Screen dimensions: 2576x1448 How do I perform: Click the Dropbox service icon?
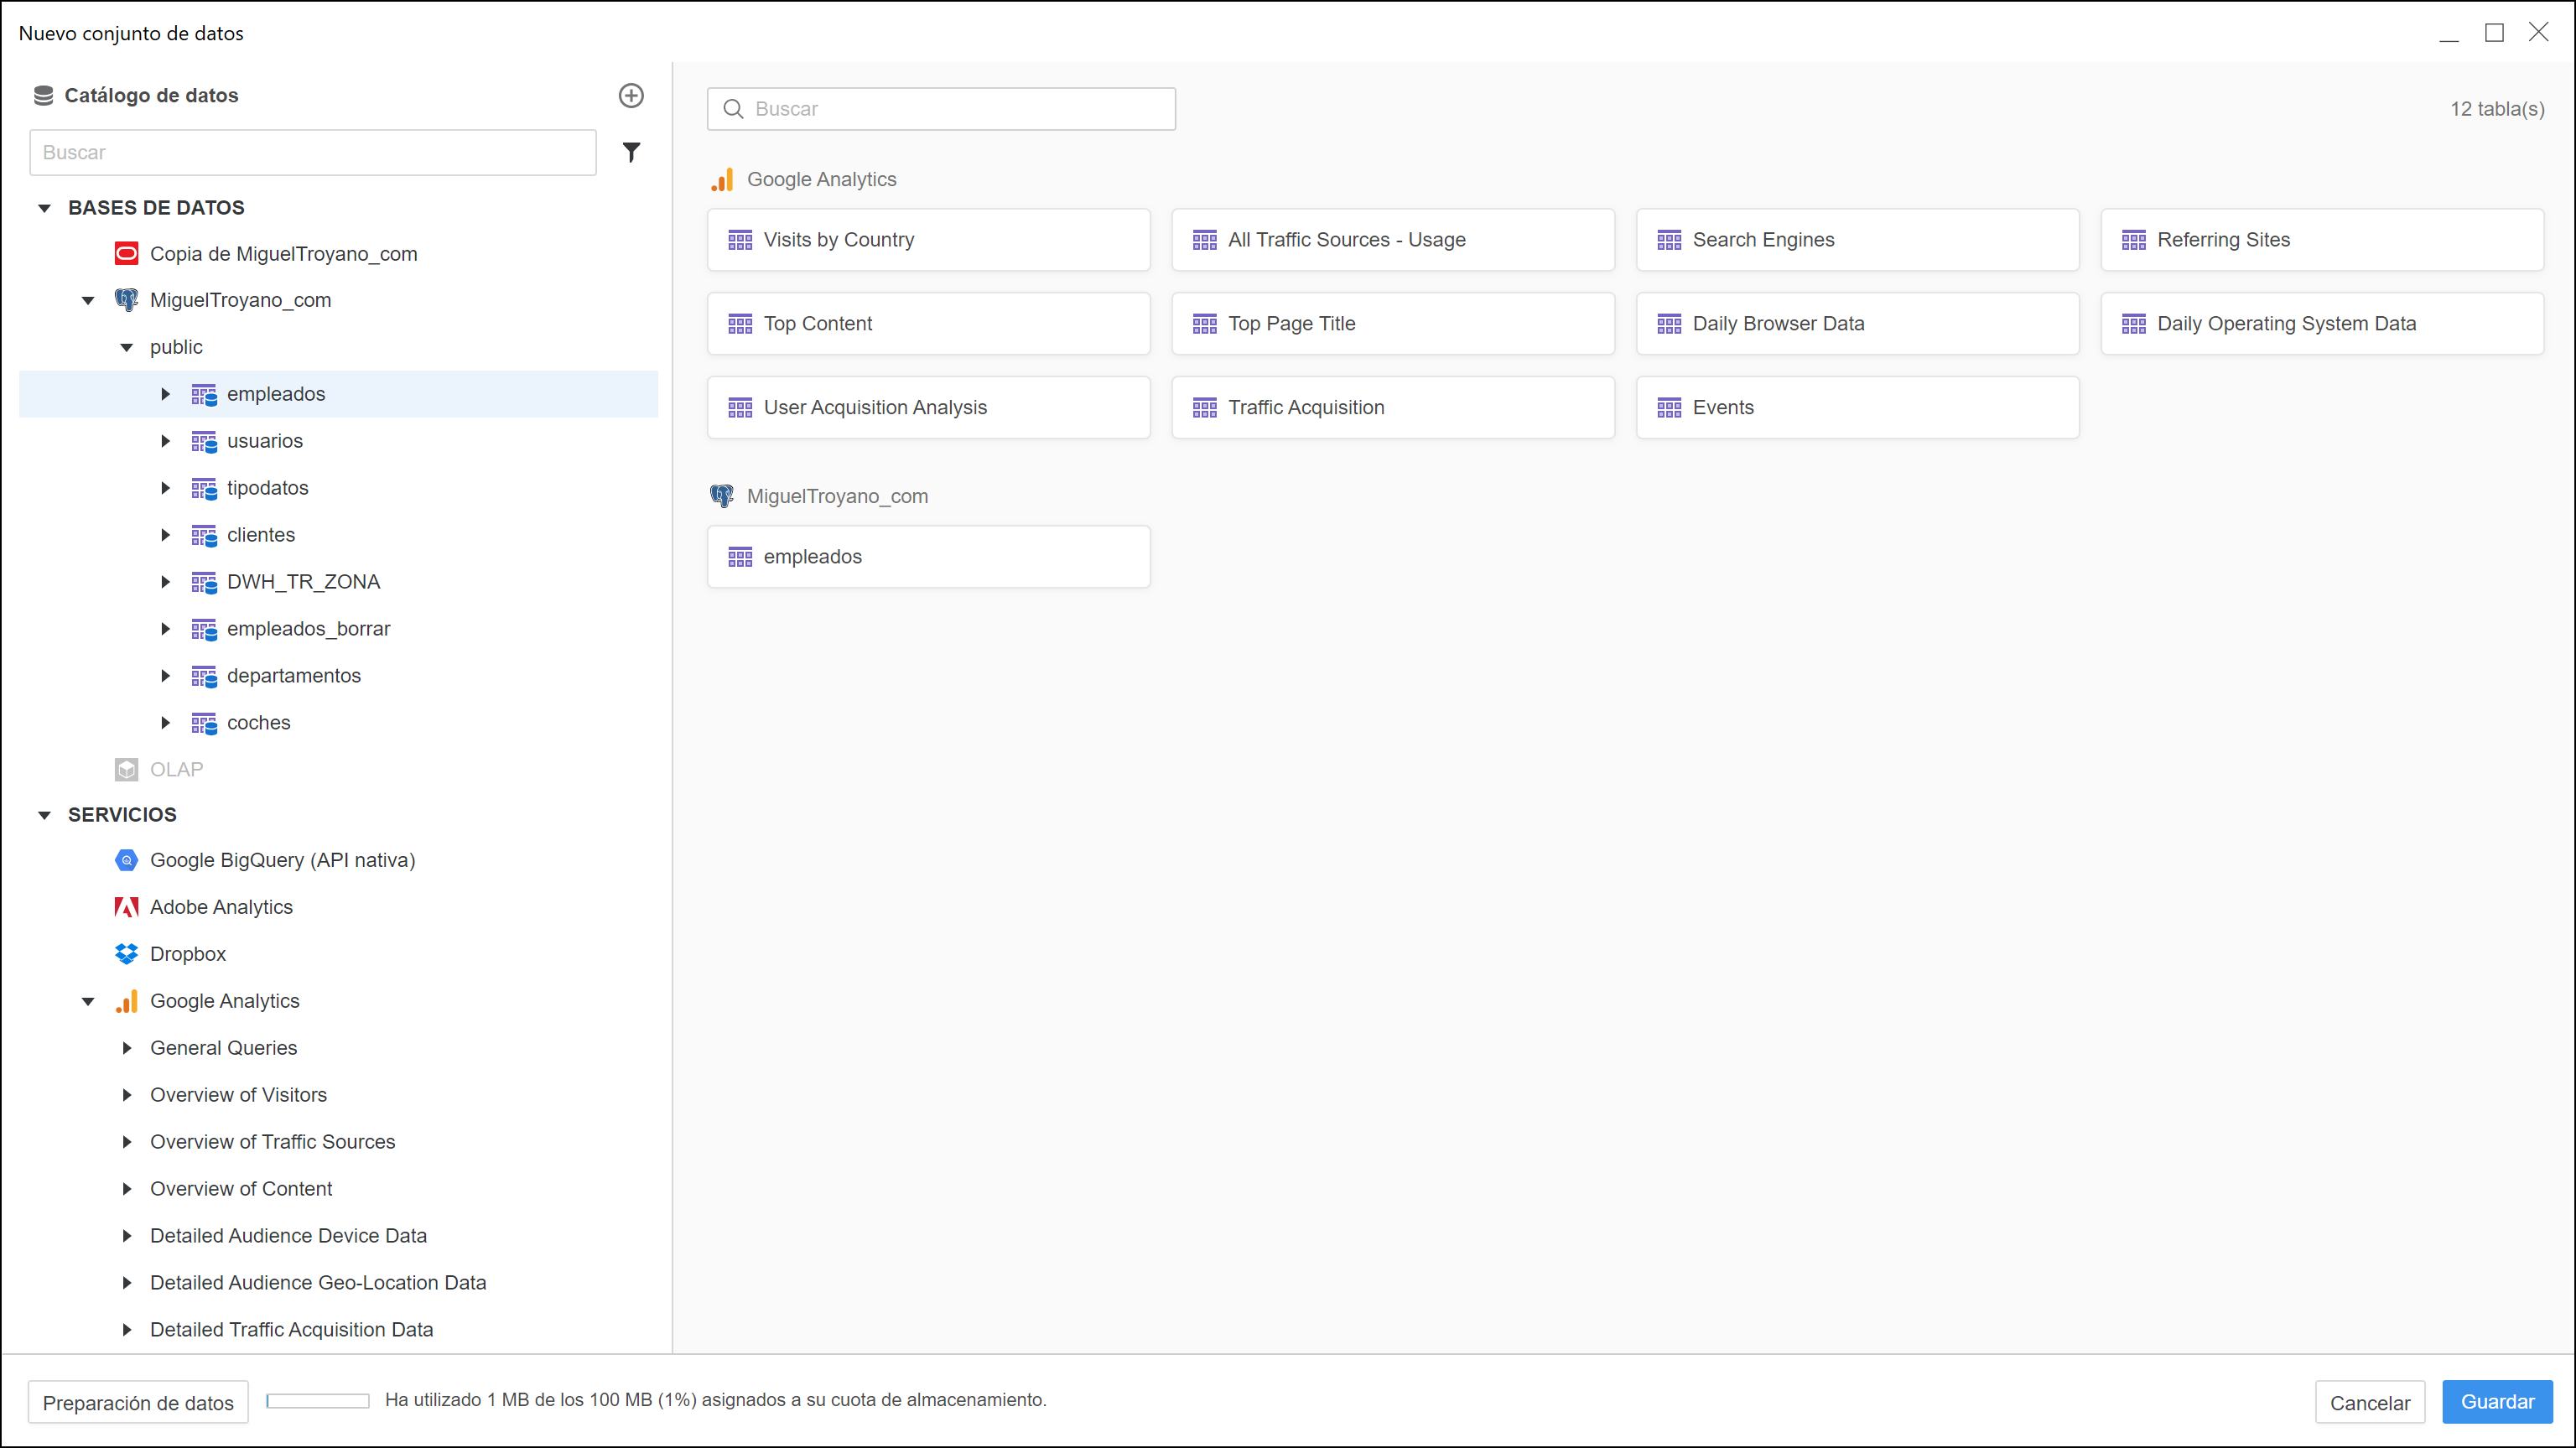coord(126,953)
